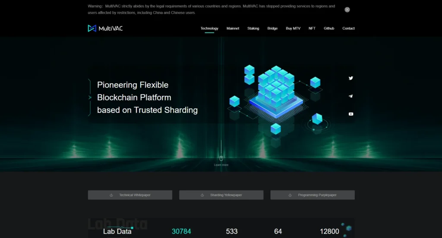
Task: Select the 533 lab data value
Action: [x=232, y=231]
